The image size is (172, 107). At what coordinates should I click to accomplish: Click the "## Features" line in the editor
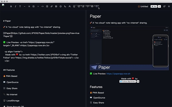point(9,70)
